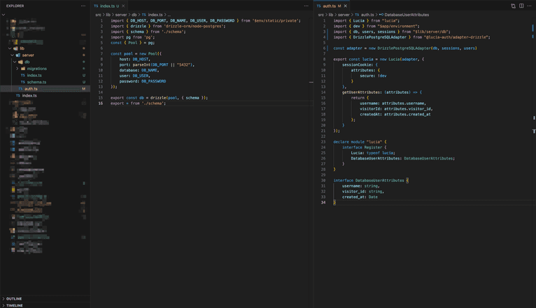The image size is (536, 308).
Task: Expand the Timeline section
Action: tap(14, 305)
